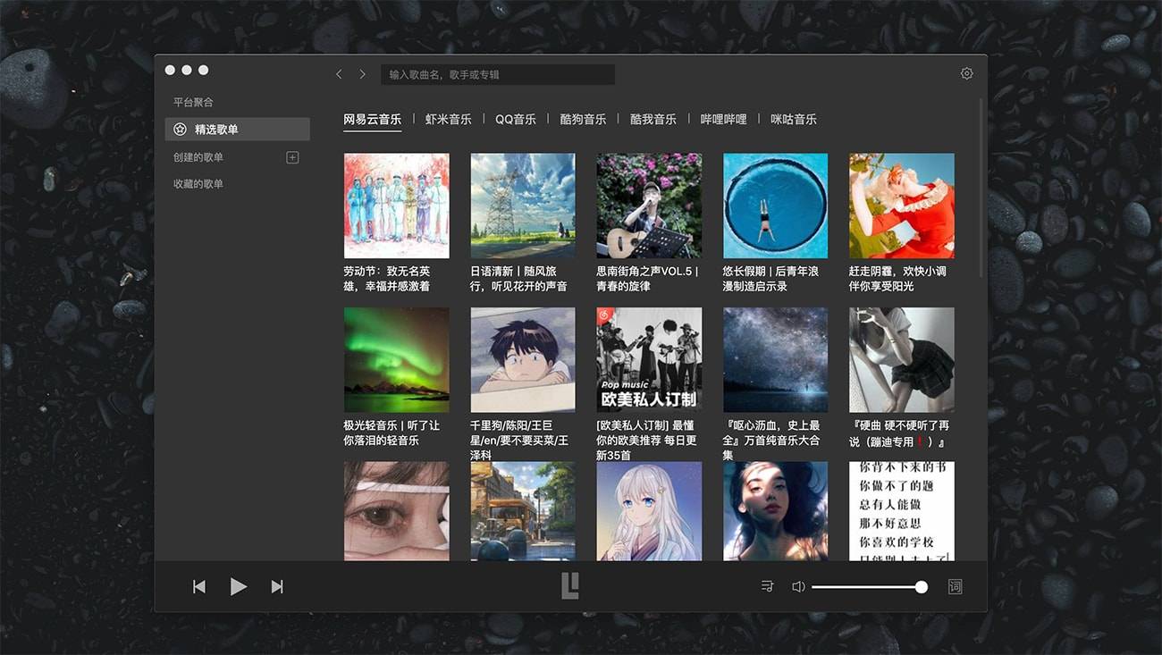Screen dimensions: 1162x655
Task: Add a new created playlist
Action: [x=291, y=157]
